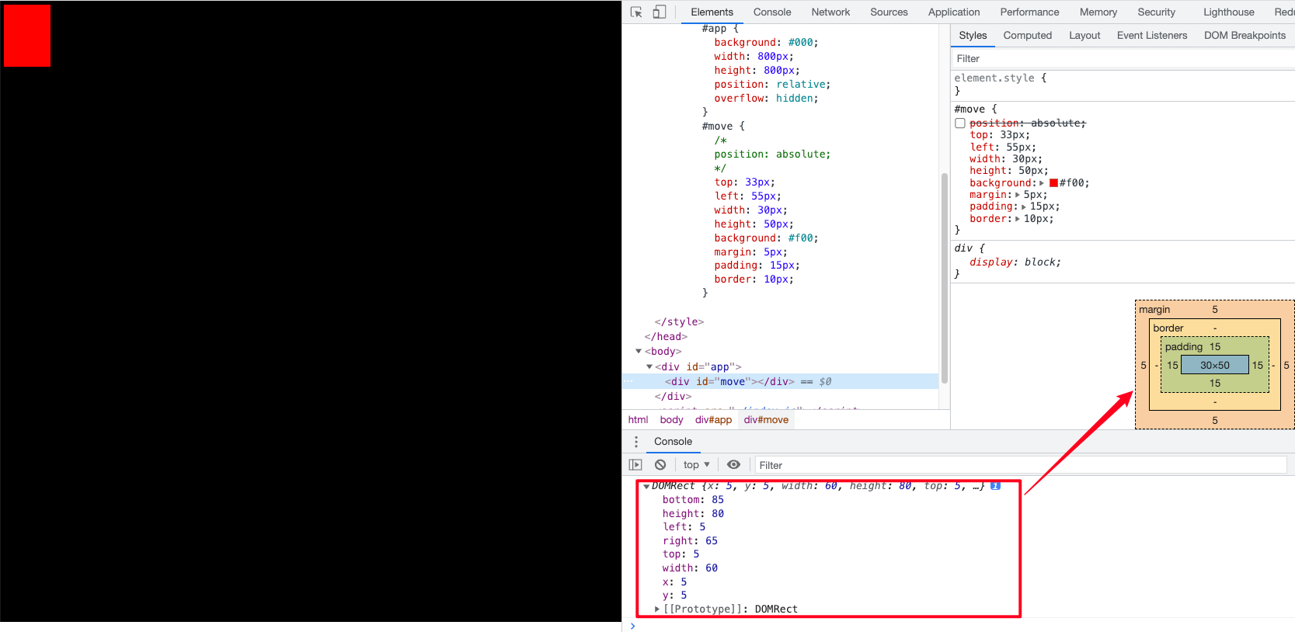Select the Styles sidebar tab
Screen dimensions: 1295x632
point(973,36)
